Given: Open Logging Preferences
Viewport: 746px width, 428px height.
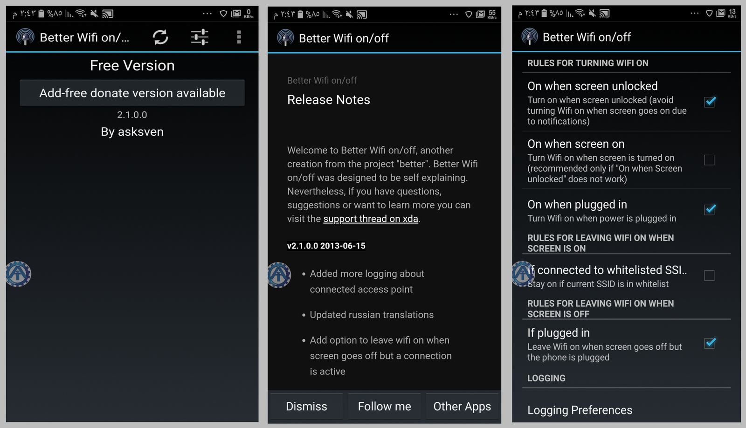Looking at the screenshot, I should (x=580, y=410).
